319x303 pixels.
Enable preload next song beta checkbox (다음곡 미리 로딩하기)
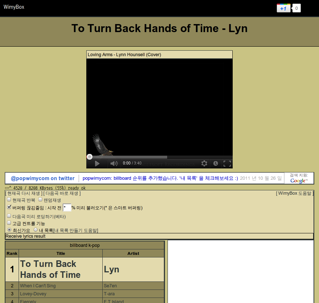(9, 215)
